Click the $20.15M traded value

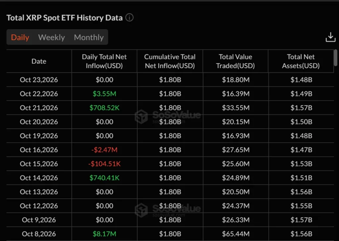(x=236, y=122)
